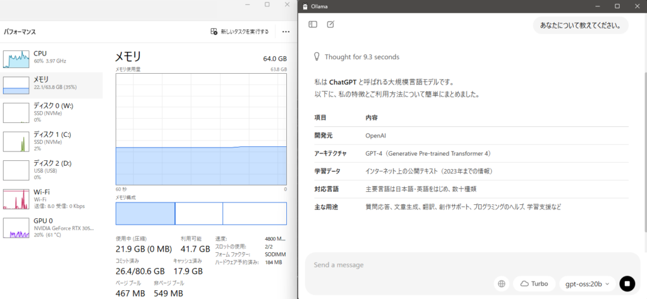Select ディスク 1 (C:) performance item

click(51, 141)
